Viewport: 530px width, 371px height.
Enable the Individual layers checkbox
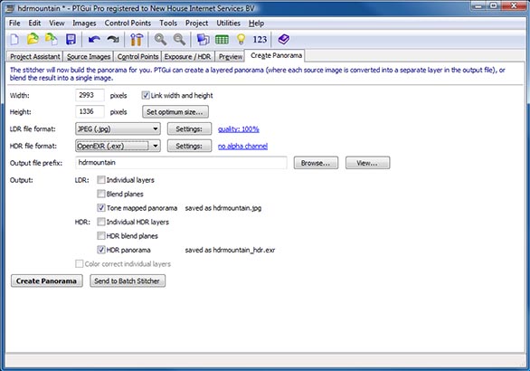click(x=101, y=180)
